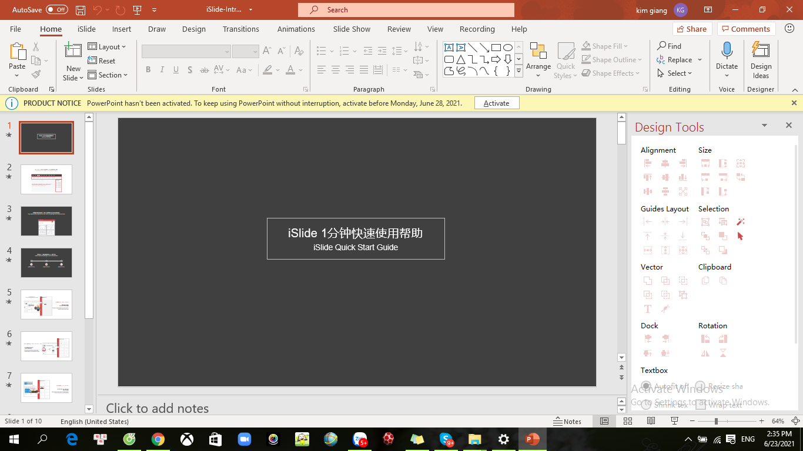Click Increase Font Size icon
803x451 pixels.
pyautogui.click(x=267, y=51)
